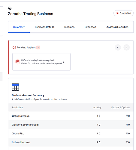Click the Futures & Options column header
This screenshot has height=150, width=136.
click(x=120, y=107)
